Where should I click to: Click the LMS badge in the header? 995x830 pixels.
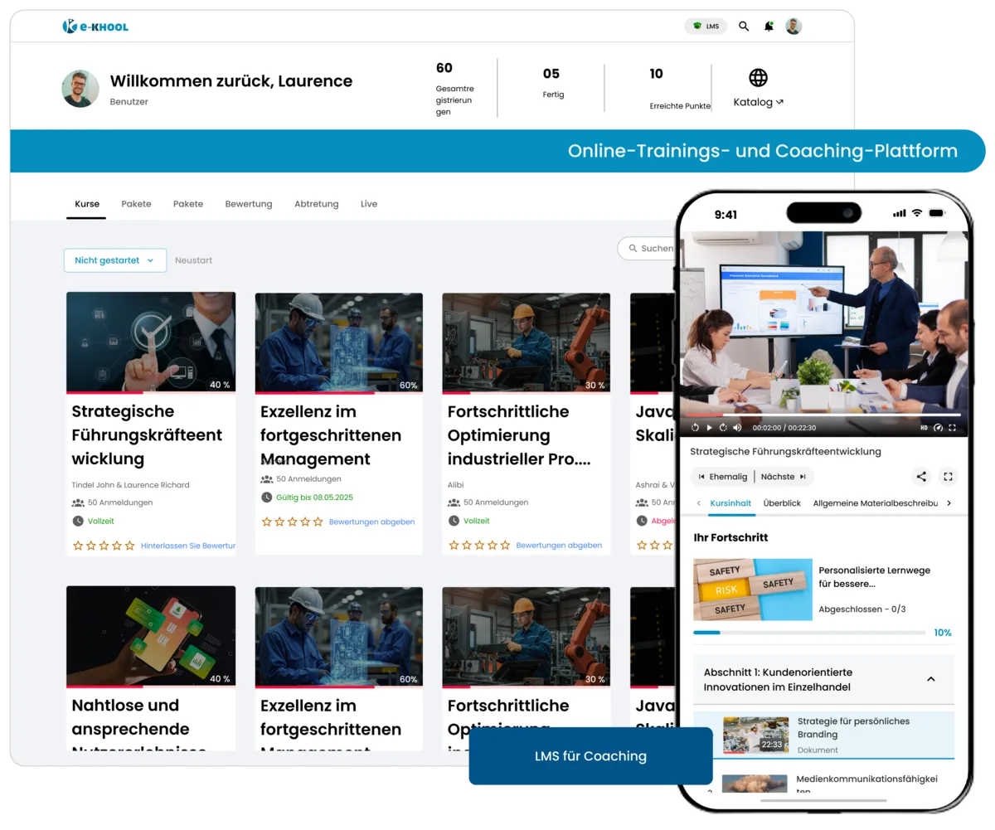pyautogui.click(x=706, y=26)
